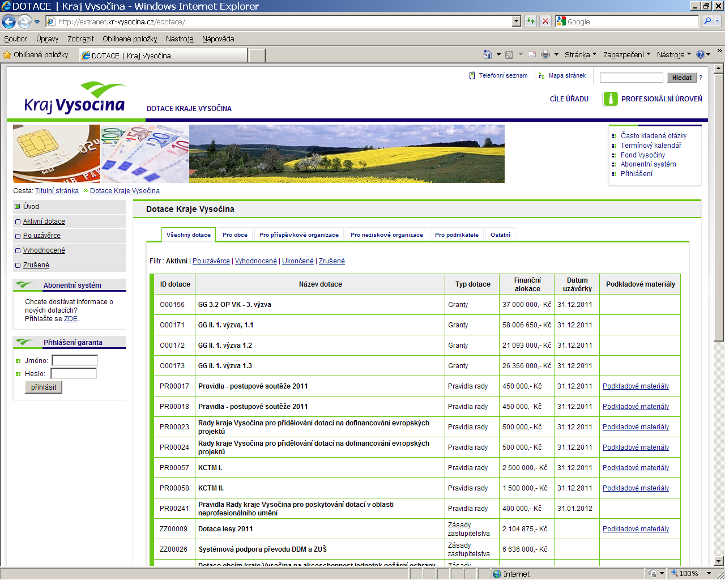Select amount 58 006 650,- Kč

[x=527, y=325]
